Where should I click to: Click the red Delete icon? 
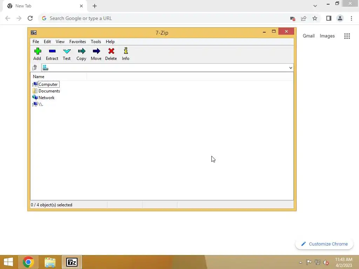111,54
